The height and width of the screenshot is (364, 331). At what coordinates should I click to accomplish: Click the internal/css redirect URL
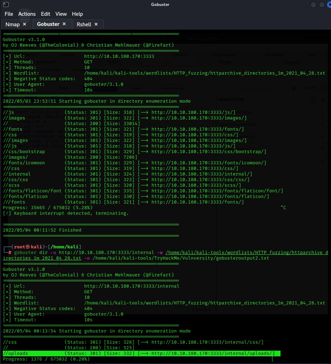(x=207, y=342)
